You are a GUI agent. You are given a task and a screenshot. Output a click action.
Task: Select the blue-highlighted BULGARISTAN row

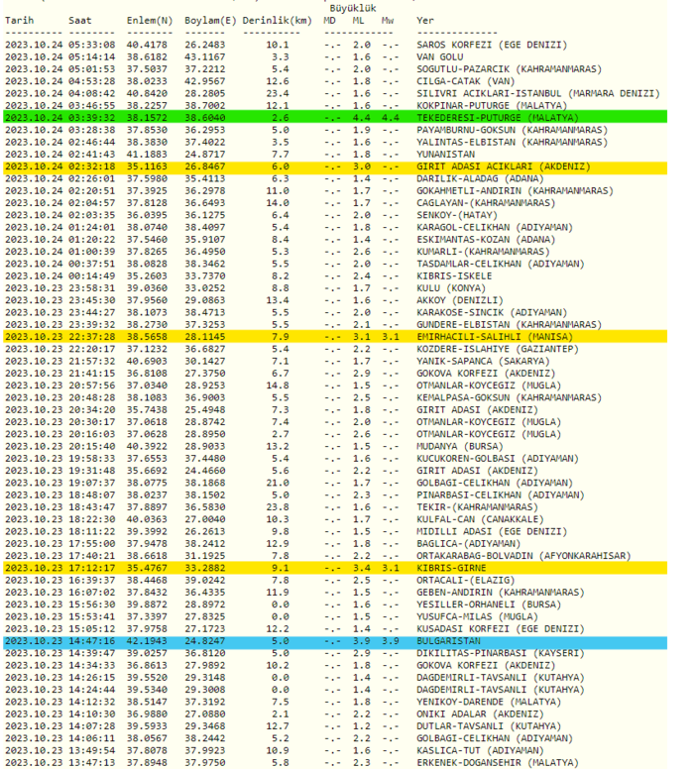[x=347, y=641]
